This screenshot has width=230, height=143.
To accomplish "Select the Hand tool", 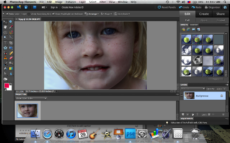I will [5, 27].
